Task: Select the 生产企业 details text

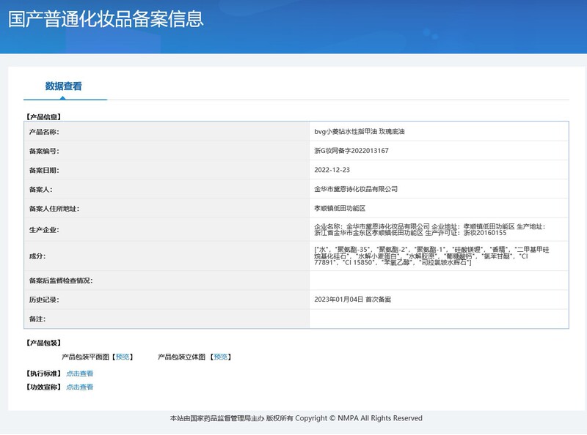Action: coord(430,229)
